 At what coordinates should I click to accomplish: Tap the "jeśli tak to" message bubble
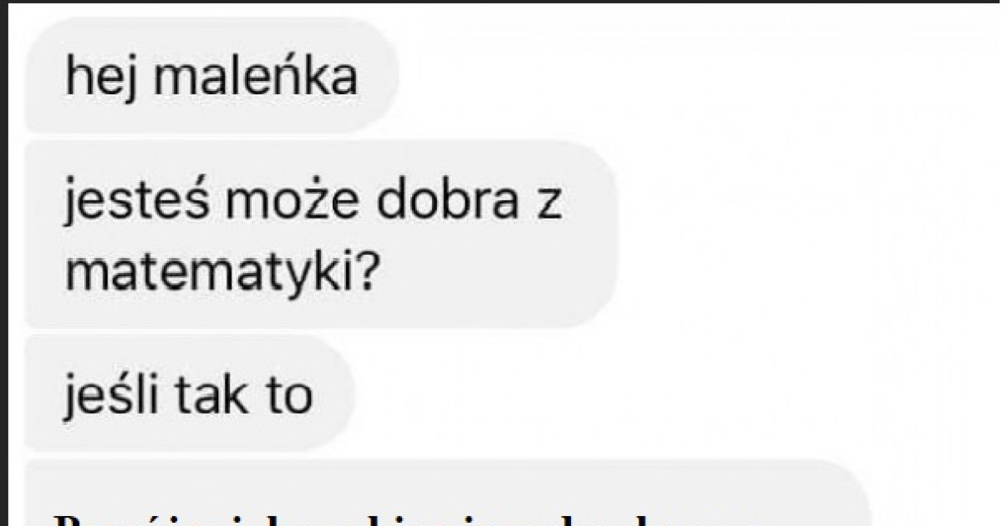(x=190, y=395)
